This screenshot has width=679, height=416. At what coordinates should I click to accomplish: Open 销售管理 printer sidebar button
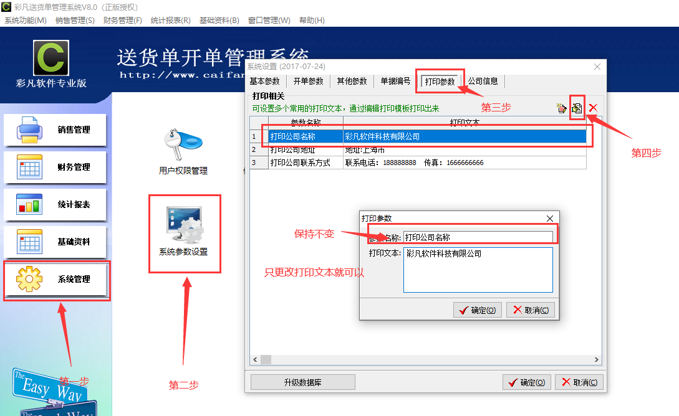pos(55,130)
